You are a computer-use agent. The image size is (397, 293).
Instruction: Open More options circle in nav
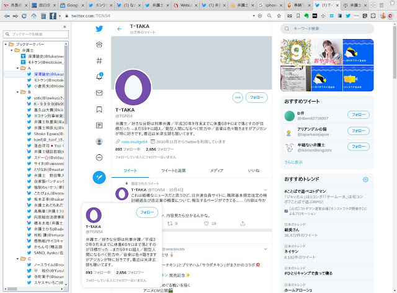point(99,157)
